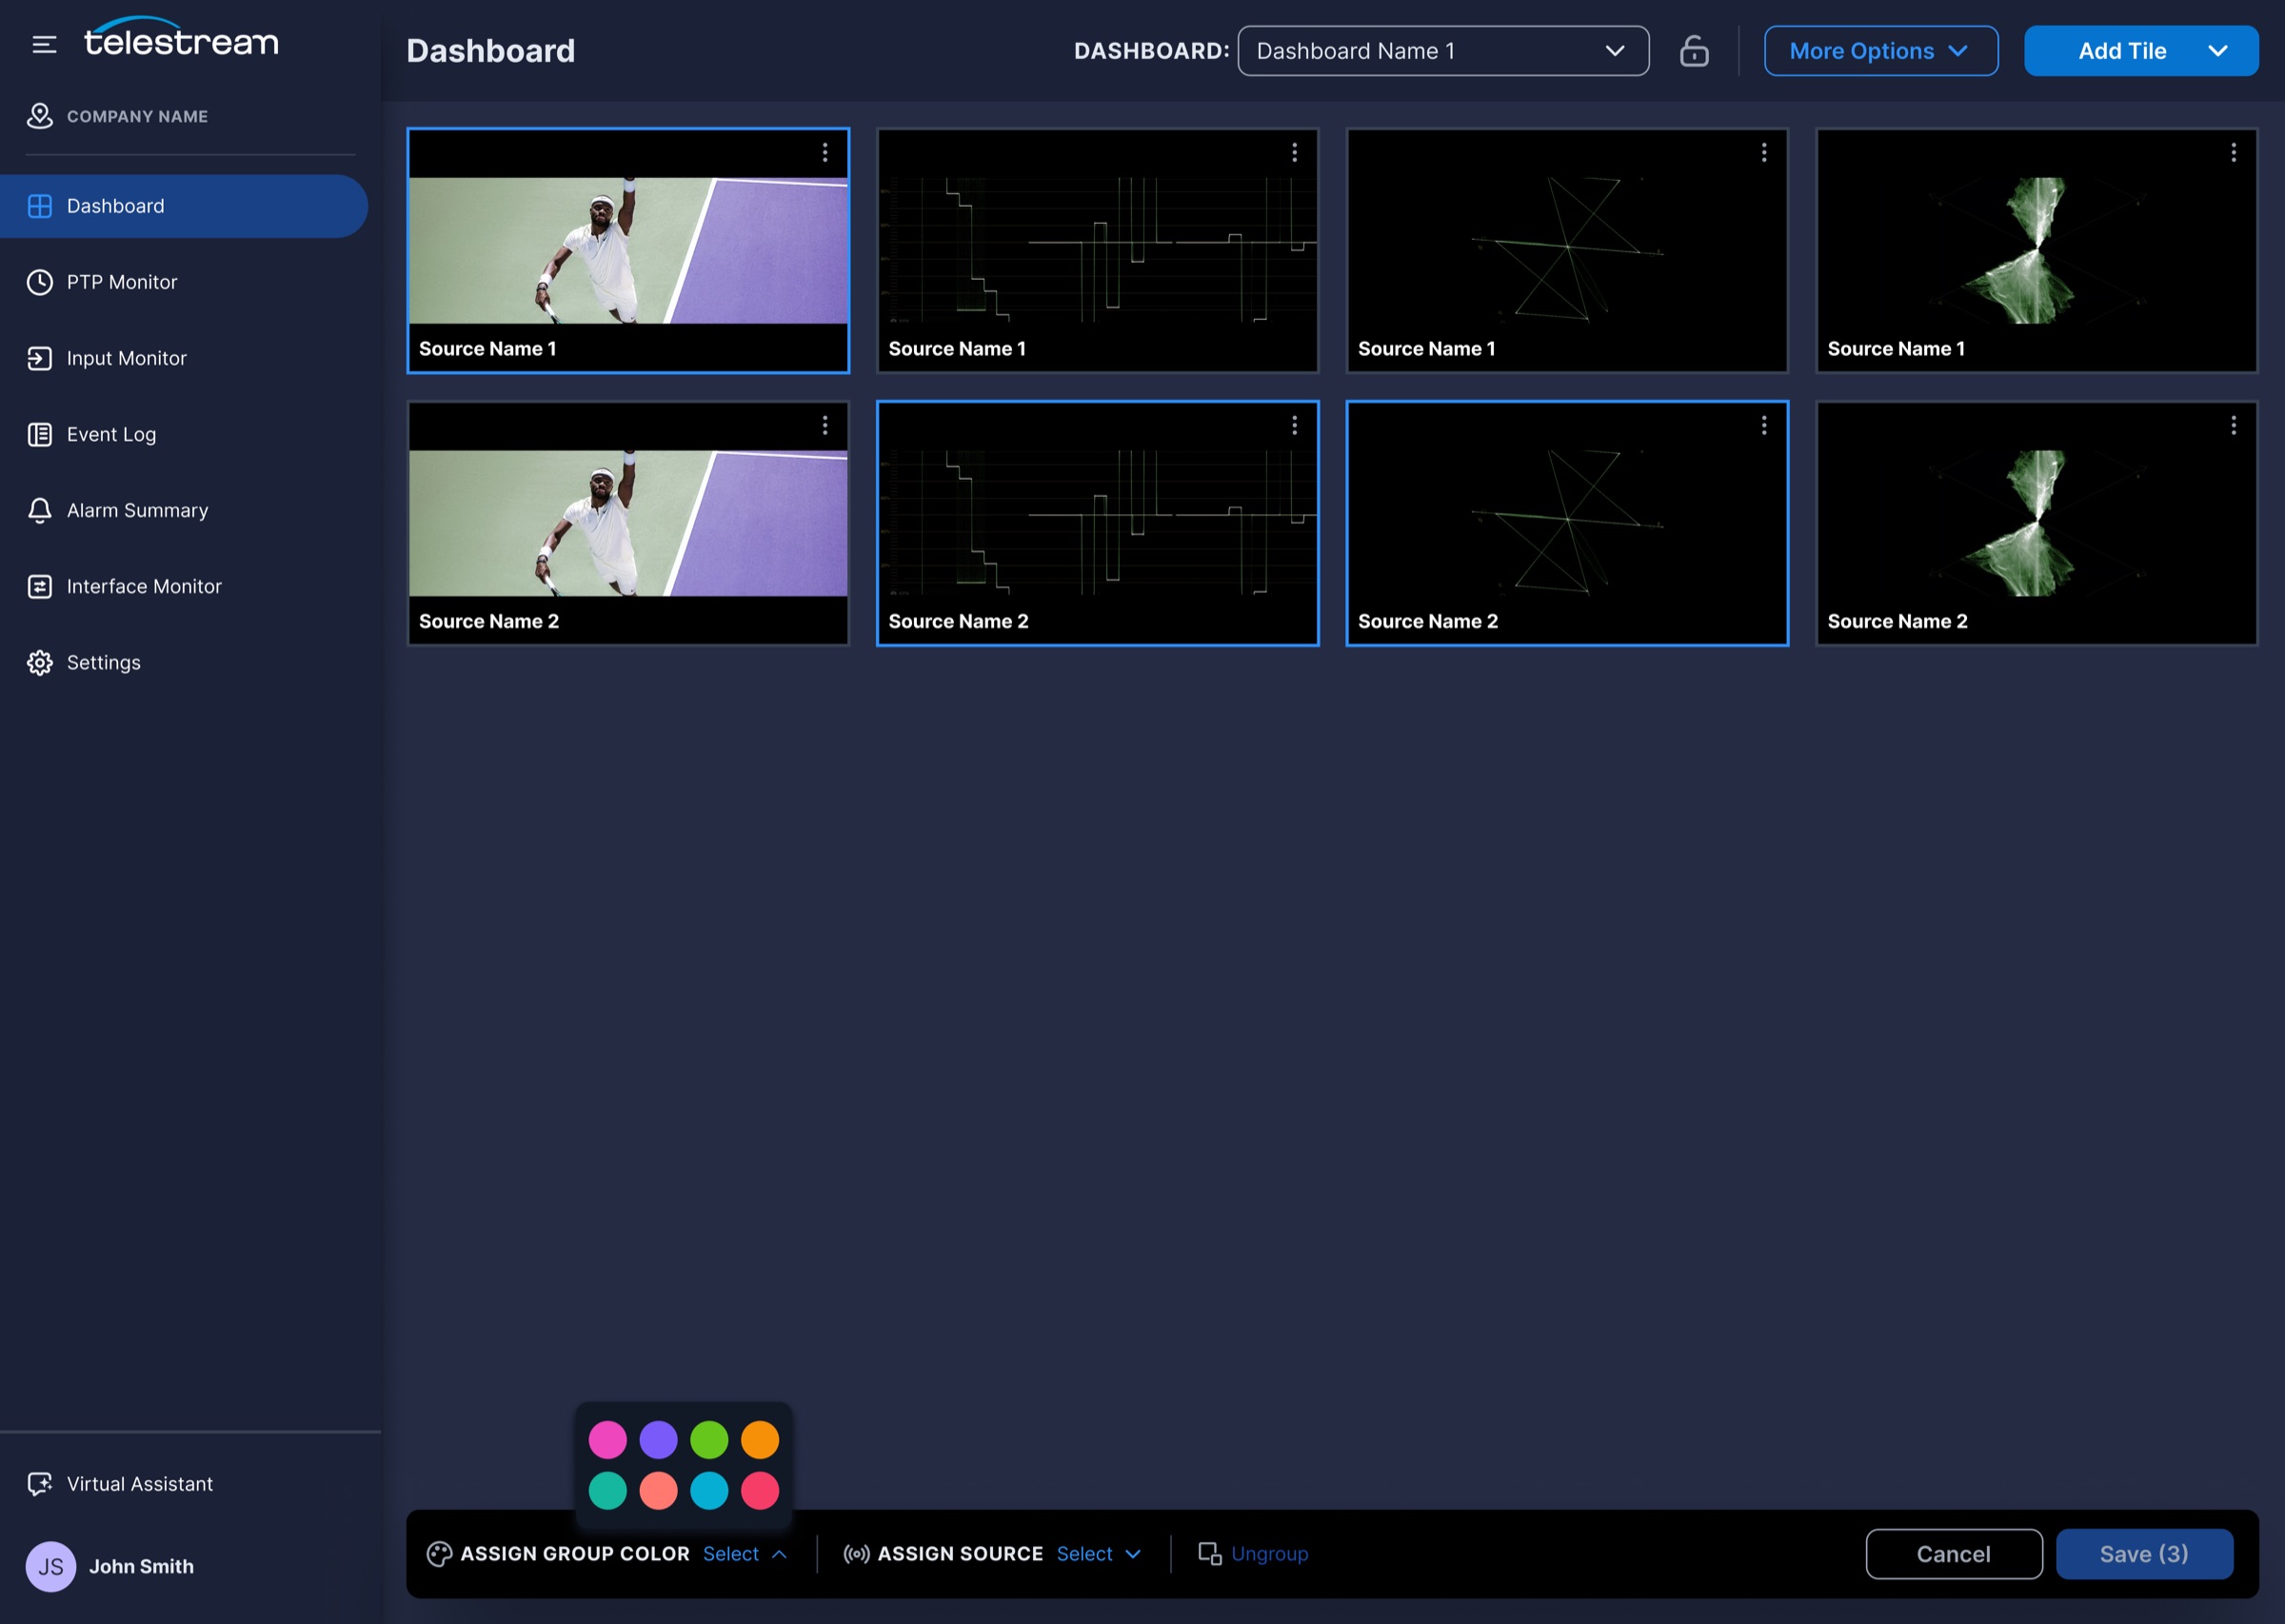Deselect the Source Name 2 vectorscope tile

(x=1567, y=523)
